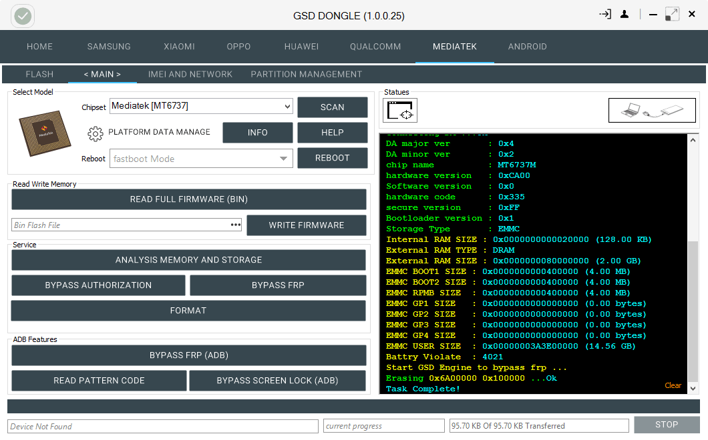
Task: Click the Bin Flash File input field
Action: tap(120, 225)
